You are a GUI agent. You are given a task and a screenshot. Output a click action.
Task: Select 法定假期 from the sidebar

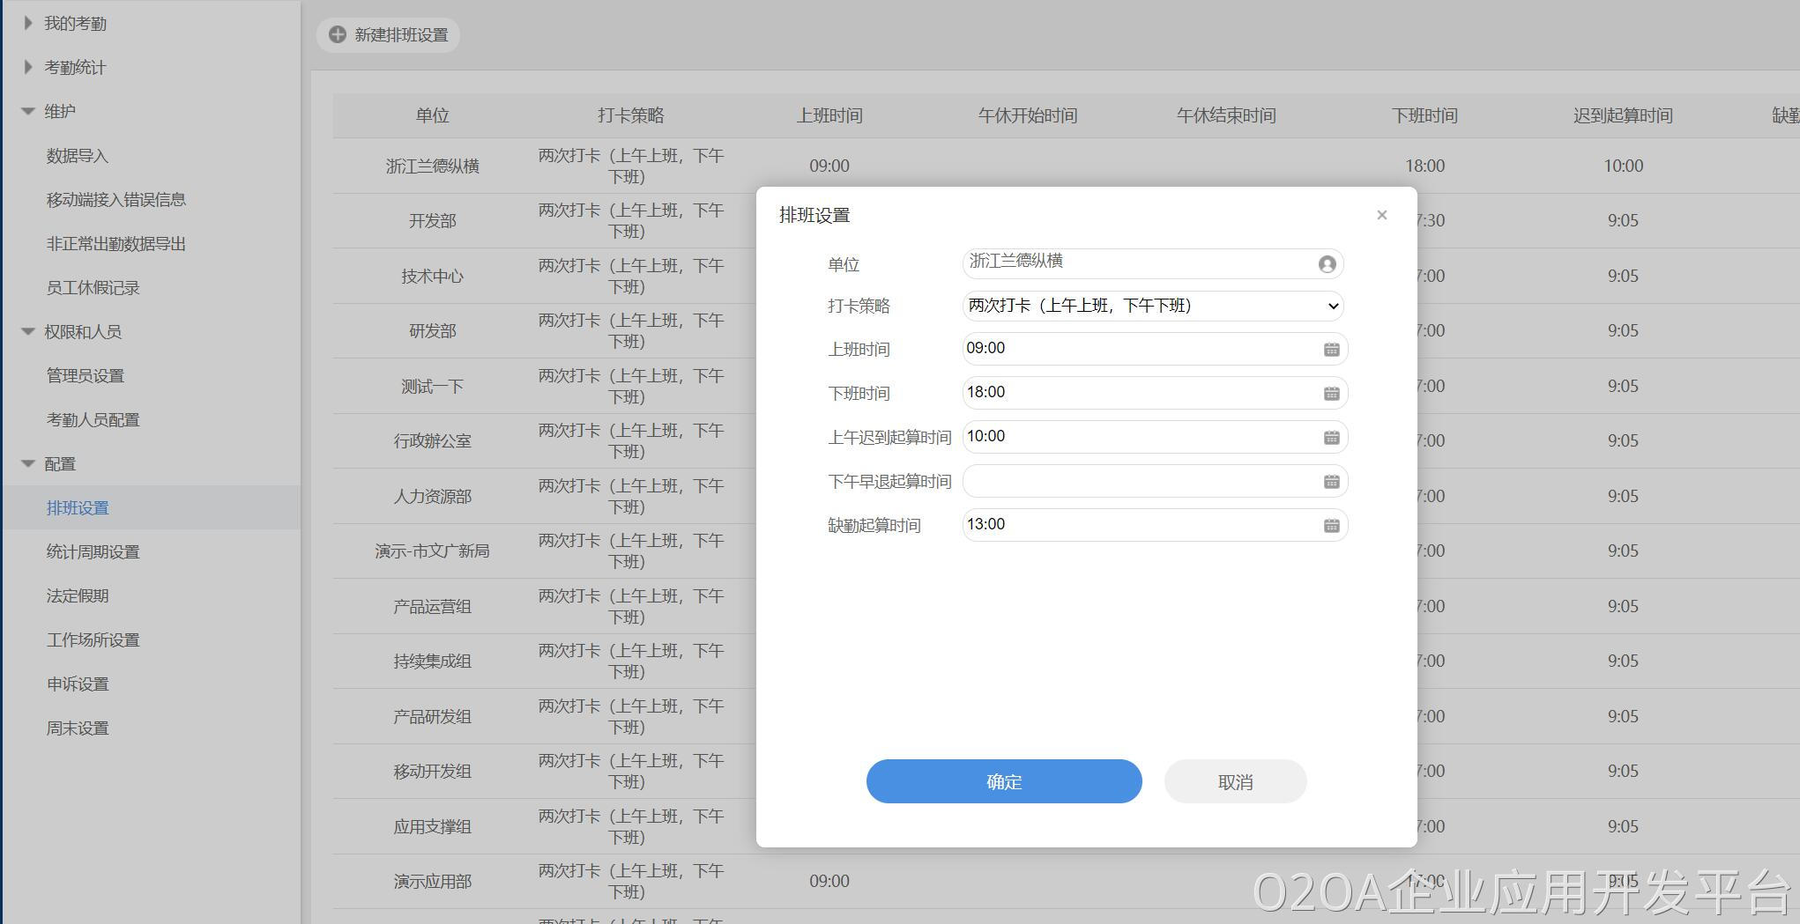tap(78, 596)
